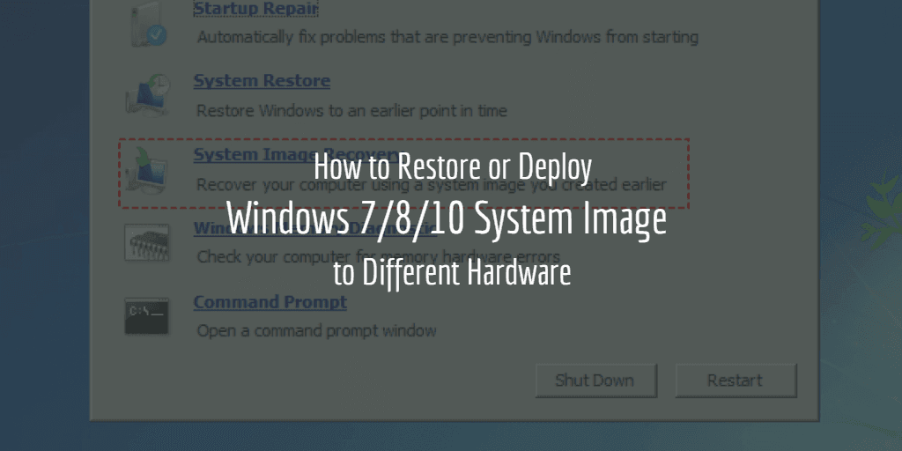Click 'Automatically fix problems' description text

tap(447, 37)
